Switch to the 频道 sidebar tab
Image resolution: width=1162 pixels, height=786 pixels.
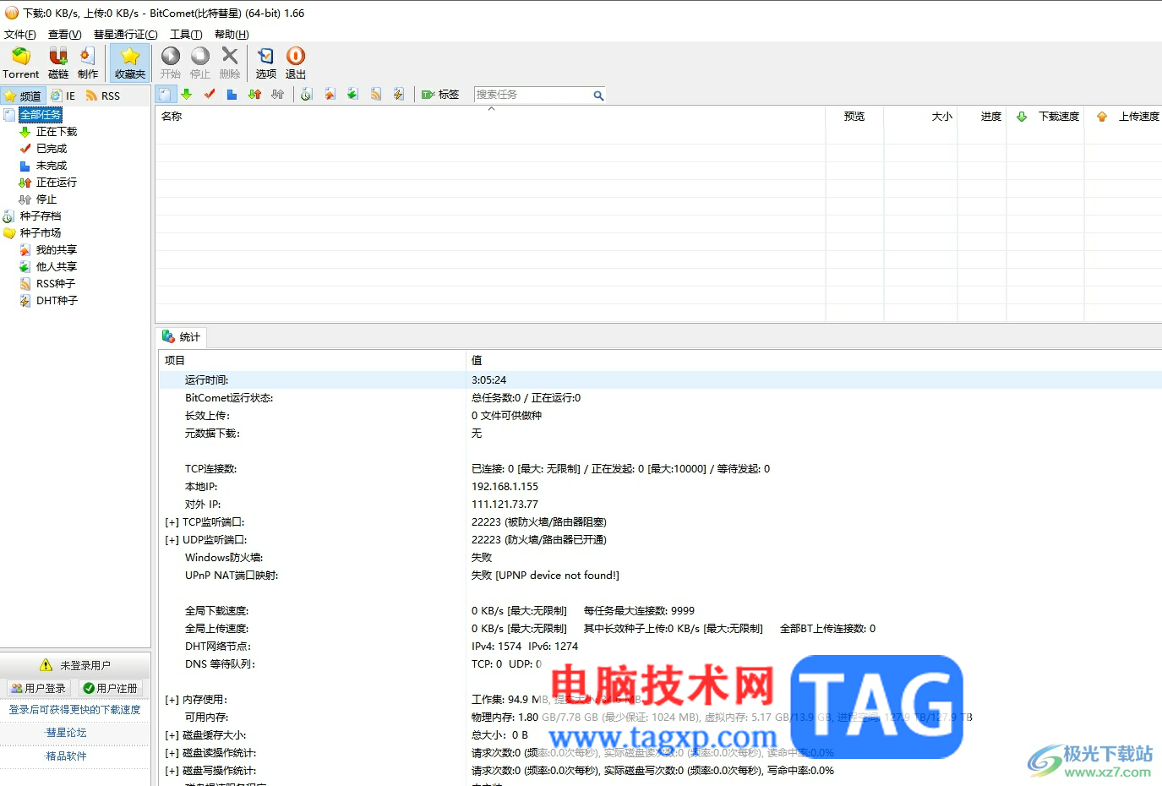click(x=23, y=96)
